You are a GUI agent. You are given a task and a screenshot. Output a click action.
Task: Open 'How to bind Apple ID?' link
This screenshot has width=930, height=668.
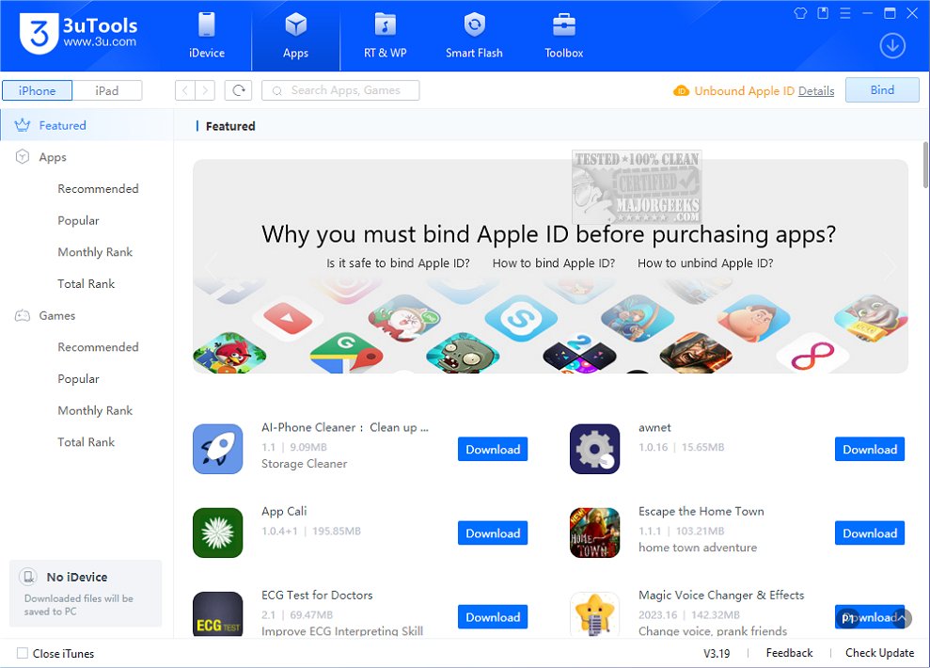click(x=553, y=262)
